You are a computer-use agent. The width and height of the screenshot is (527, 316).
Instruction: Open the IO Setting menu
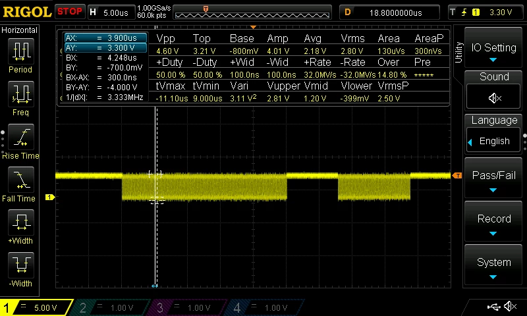tap(493, 47)
